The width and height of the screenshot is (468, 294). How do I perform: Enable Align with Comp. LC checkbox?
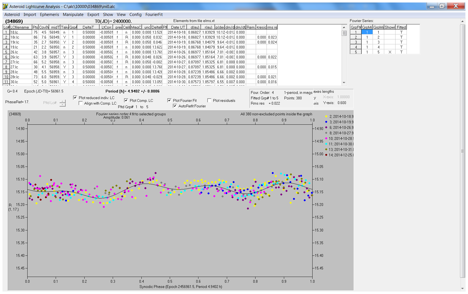click(x=80, y=103)
